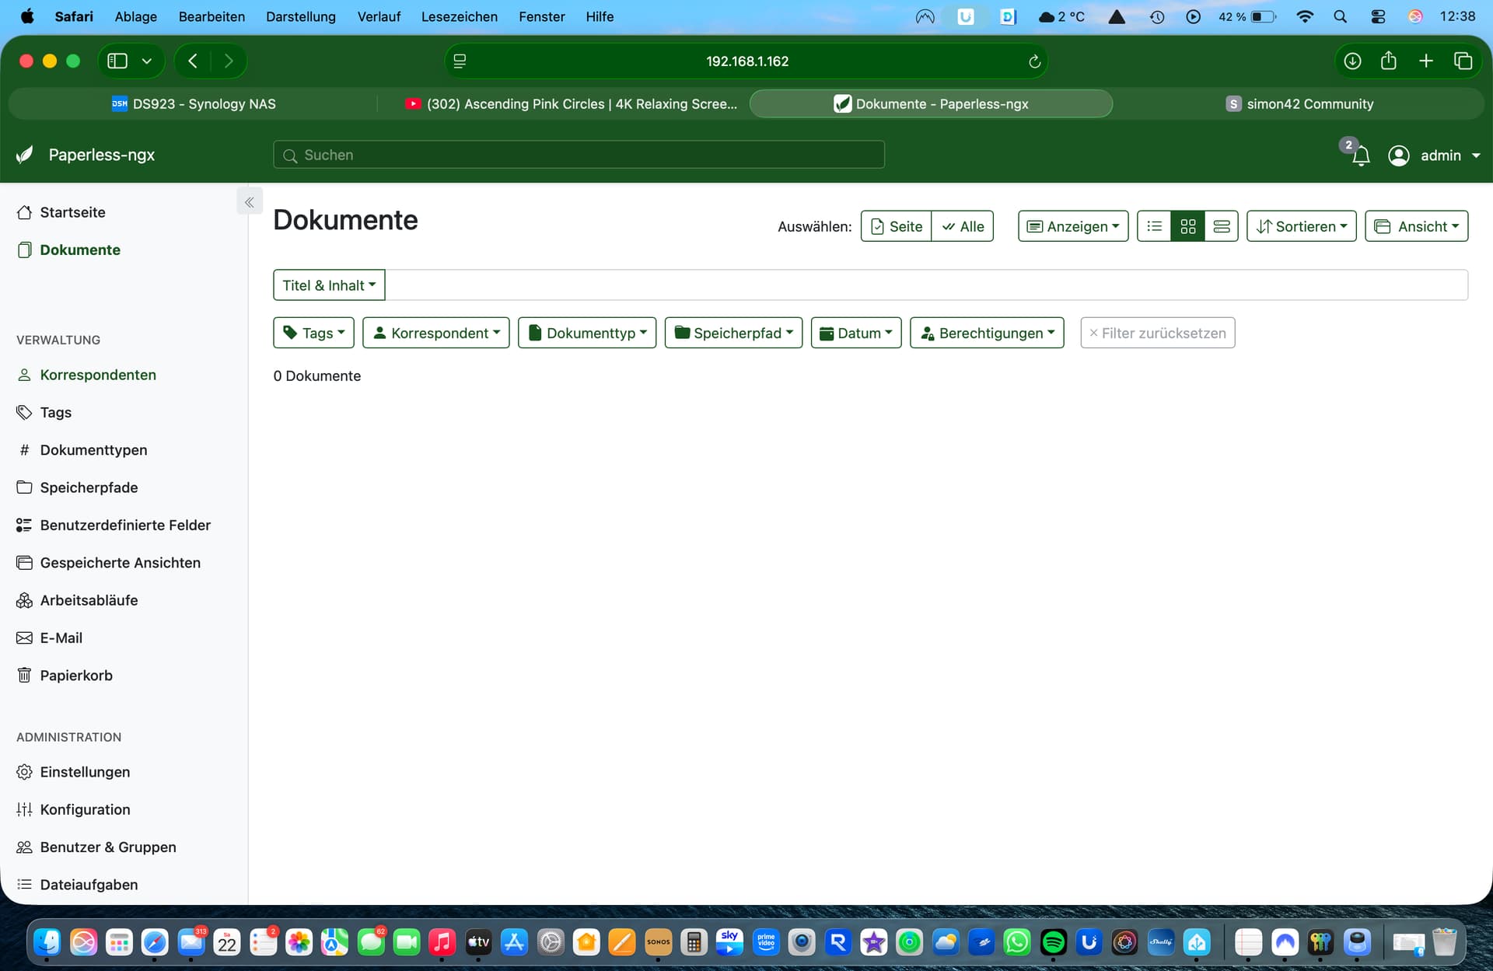
Task: Click the Paperless-ngx leaf logo
Action: coord(25,155)
